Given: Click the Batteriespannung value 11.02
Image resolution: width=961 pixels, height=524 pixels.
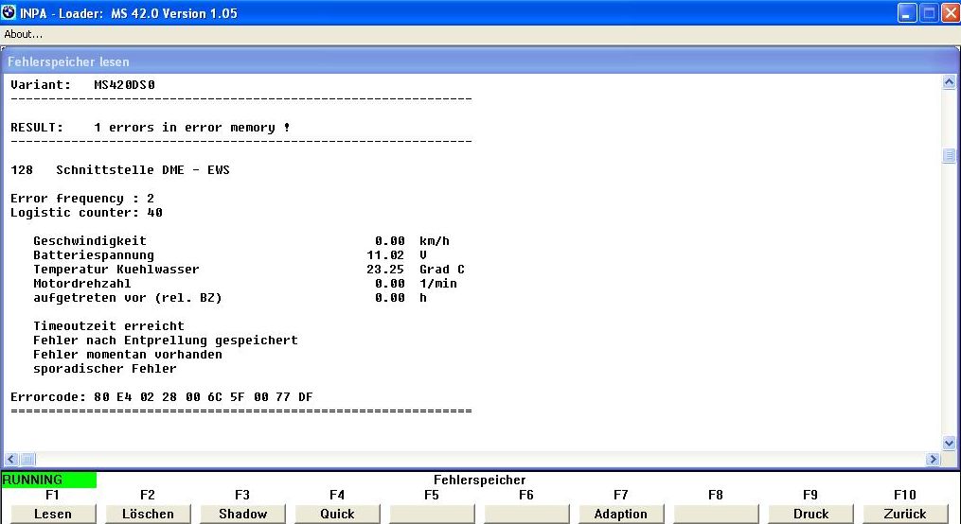Looking at the screenshot, I should pos(385,255).
